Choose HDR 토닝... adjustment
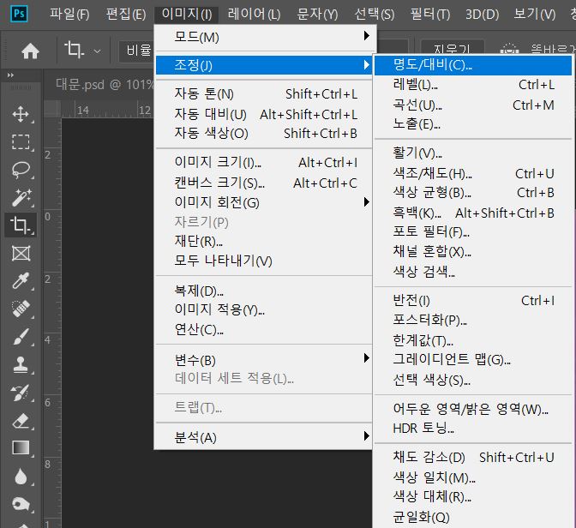Image resolution: width=576 pixels, height=528 pixels. (x=473, y=428)
